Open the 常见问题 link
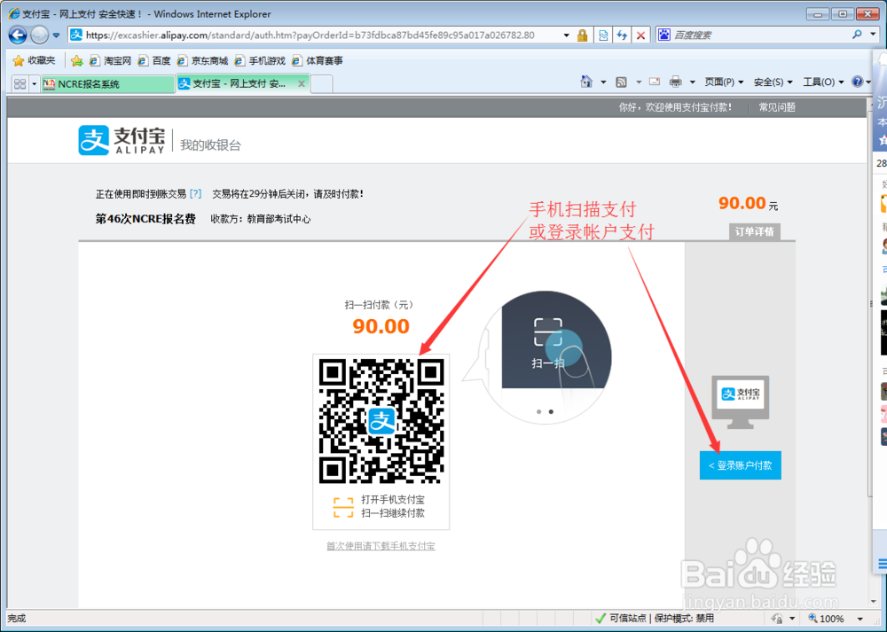 777,107
